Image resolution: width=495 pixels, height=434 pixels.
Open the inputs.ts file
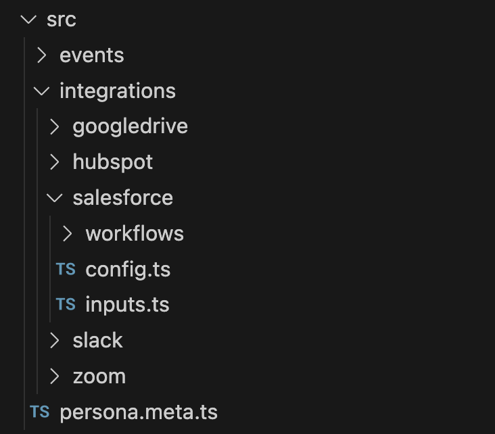(x=127, y=306)
